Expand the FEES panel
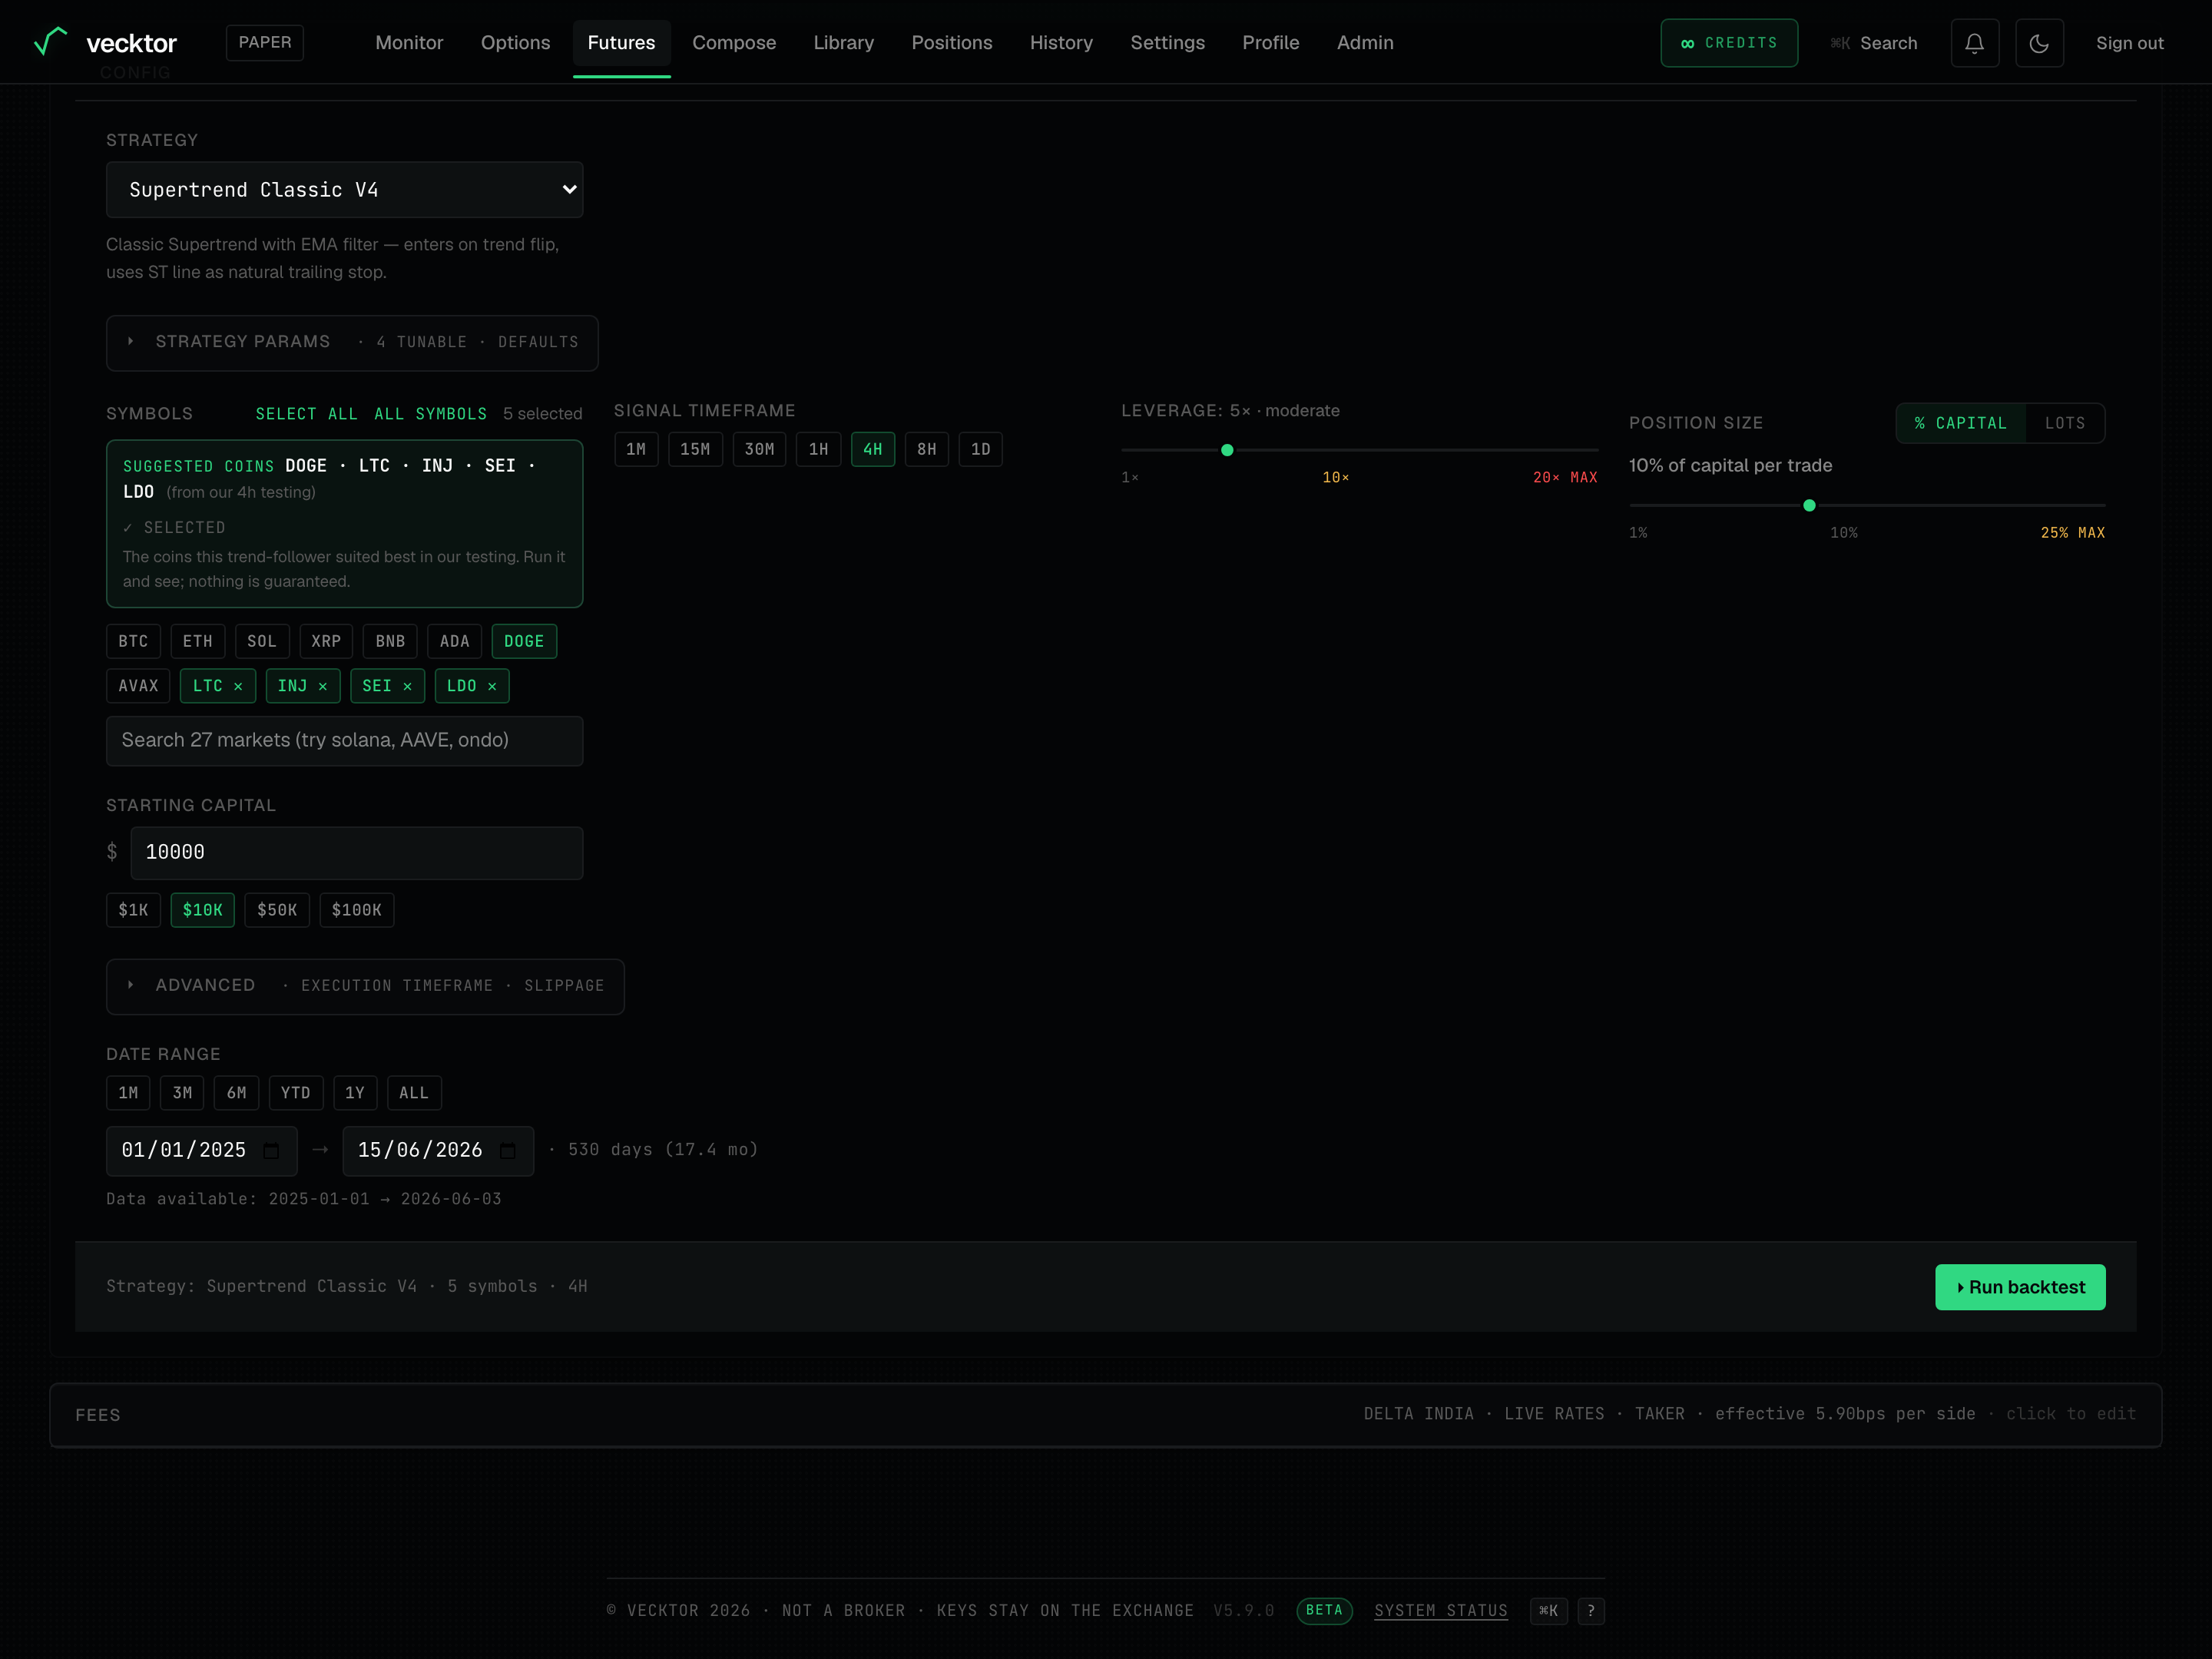The width and height of the screenshot is (2212, 1659). click(x=1105, y=1415)
